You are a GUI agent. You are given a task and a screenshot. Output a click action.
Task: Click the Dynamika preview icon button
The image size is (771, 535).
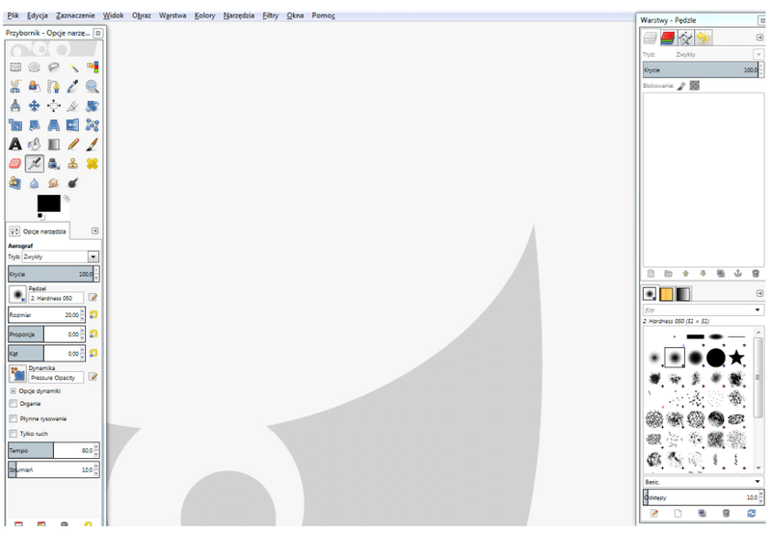click(x=17, y=374)
